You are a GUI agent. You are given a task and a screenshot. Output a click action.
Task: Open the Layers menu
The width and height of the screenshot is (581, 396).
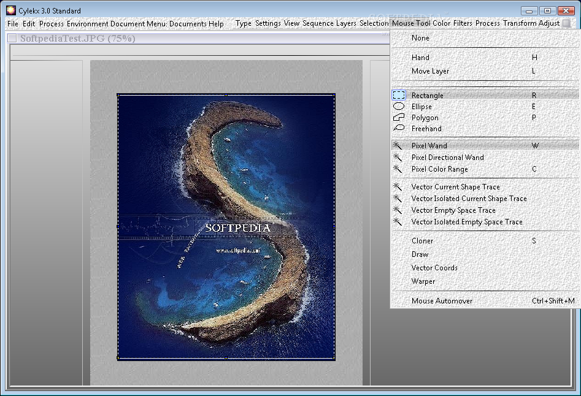[346, 23]
